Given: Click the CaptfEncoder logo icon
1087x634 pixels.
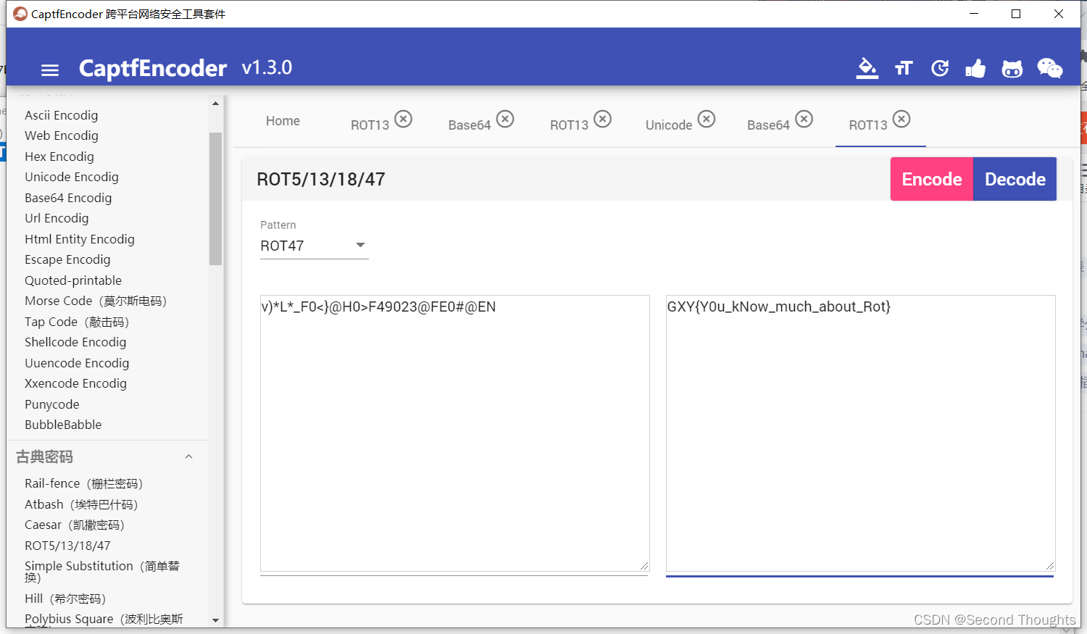Looking at the screenshot, I should click(x=20, y=13).
